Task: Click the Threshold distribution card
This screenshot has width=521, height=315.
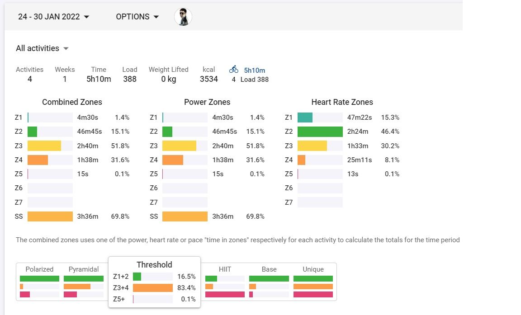Action: point(154,264)
